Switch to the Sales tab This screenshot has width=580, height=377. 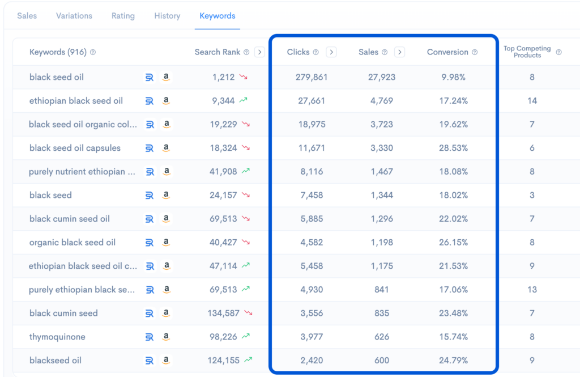tap(27, 16)
